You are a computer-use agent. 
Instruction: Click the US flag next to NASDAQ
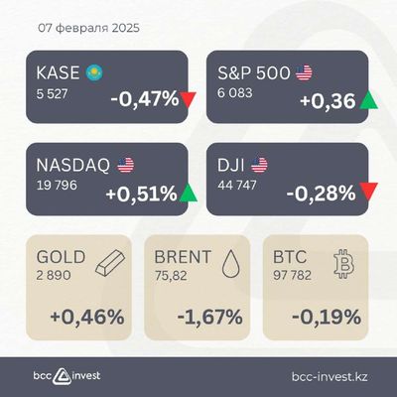tap(126, 165)
